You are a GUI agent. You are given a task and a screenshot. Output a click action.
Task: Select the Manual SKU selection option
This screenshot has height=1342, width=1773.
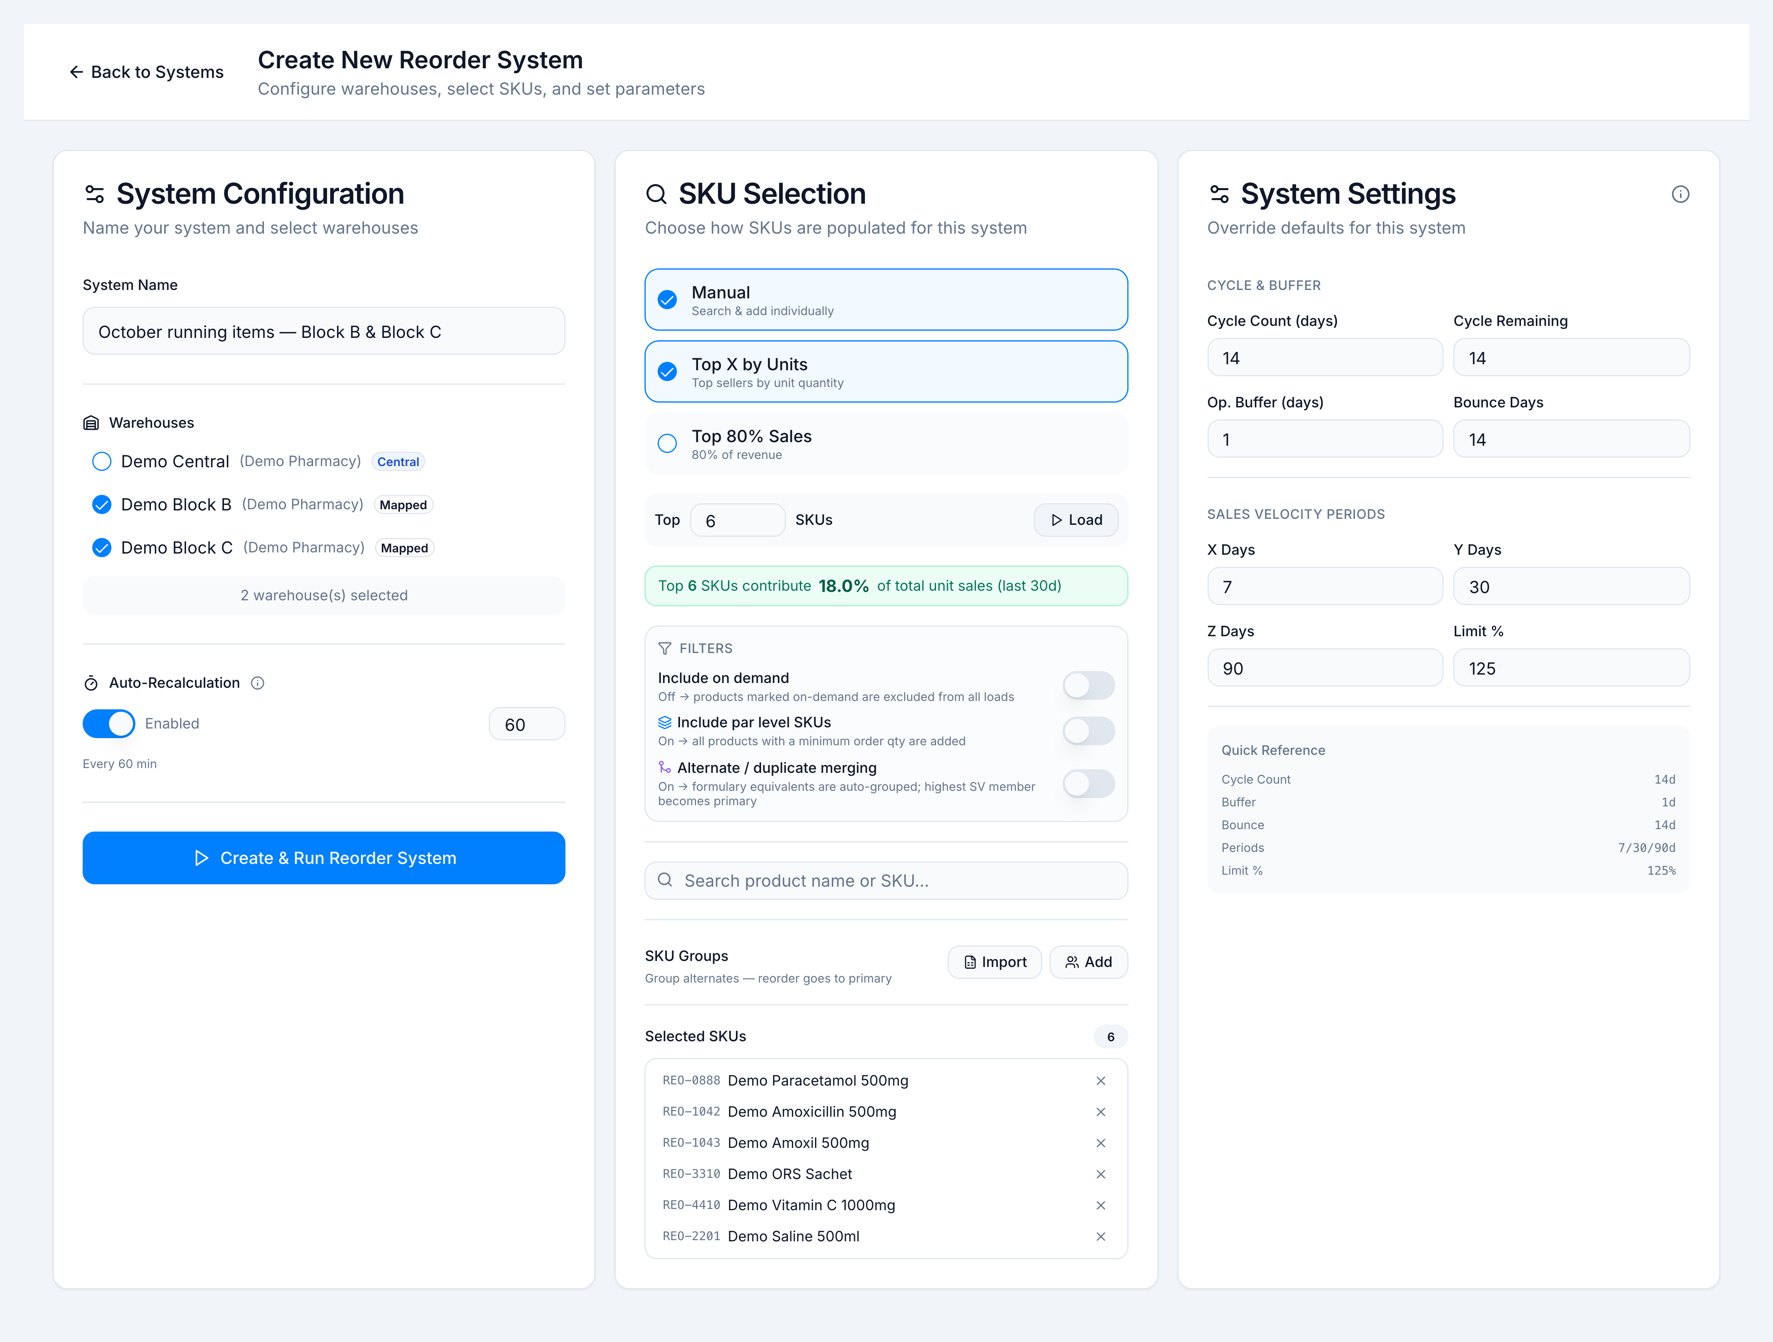tap(886, 300)
